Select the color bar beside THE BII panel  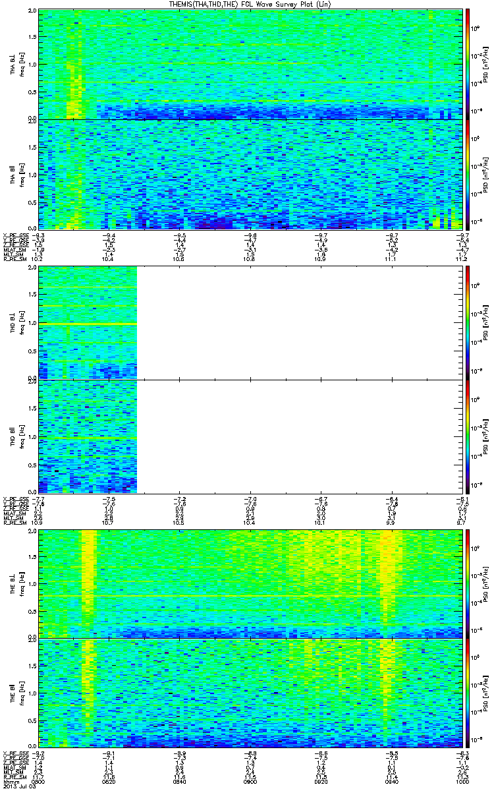point(468,693)
